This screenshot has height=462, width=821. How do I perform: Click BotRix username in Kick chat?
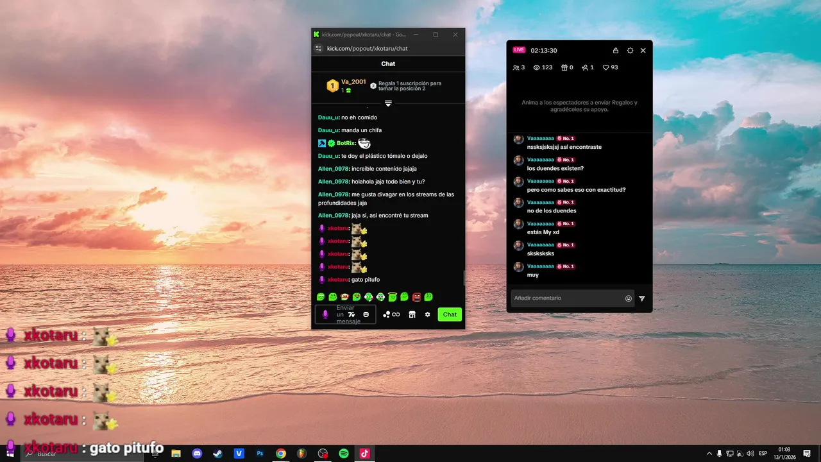pyautogui.click(x=346, y=143)
